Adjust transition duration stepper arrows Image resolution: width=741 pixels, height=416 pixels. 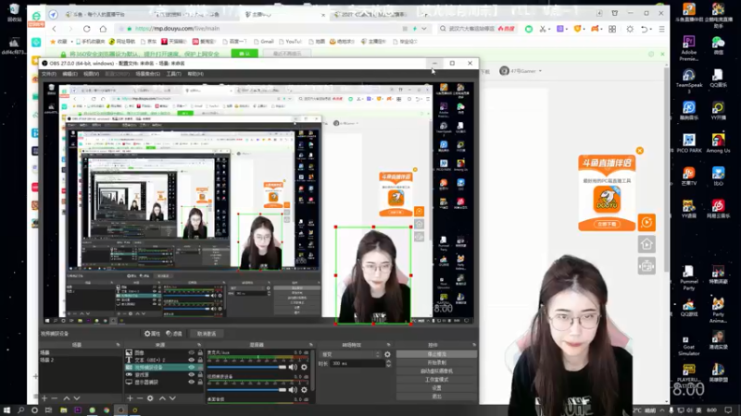click(x=388, y=363)
